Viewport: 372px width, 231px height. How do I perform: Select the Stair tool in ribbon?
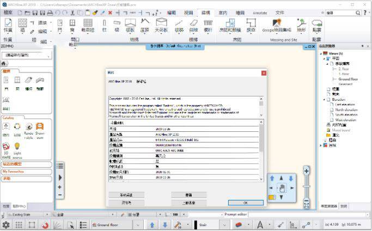coord(179,26)
